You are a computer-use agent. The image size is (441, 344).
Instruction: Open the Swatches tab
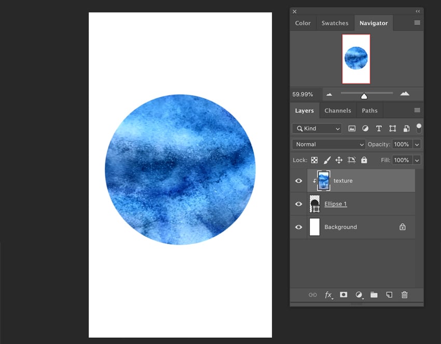335,23
